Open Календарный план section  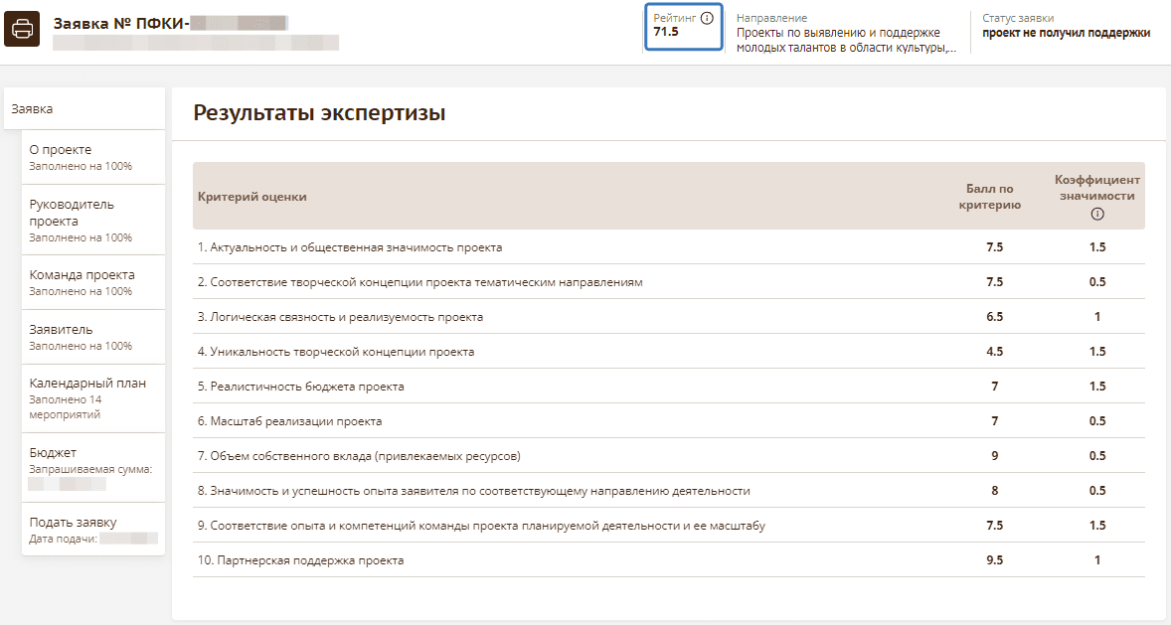[x=87, y=384]
